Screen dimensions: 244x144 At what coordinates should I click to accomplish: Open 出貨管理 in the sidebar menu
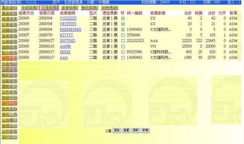[9, 42]
